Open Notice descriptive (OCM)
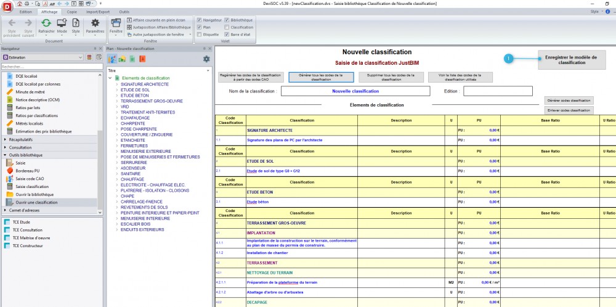Image resolution: width=616 pixels, height=307 pixels. (x=38, y=99)
